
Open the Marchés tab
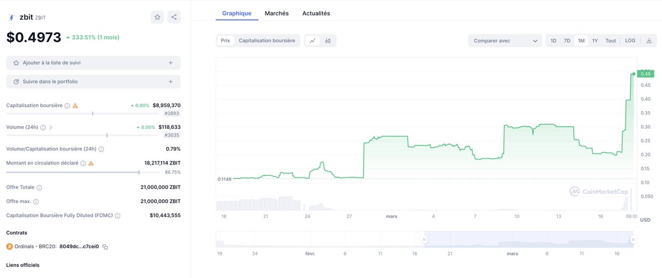[276, 13]
